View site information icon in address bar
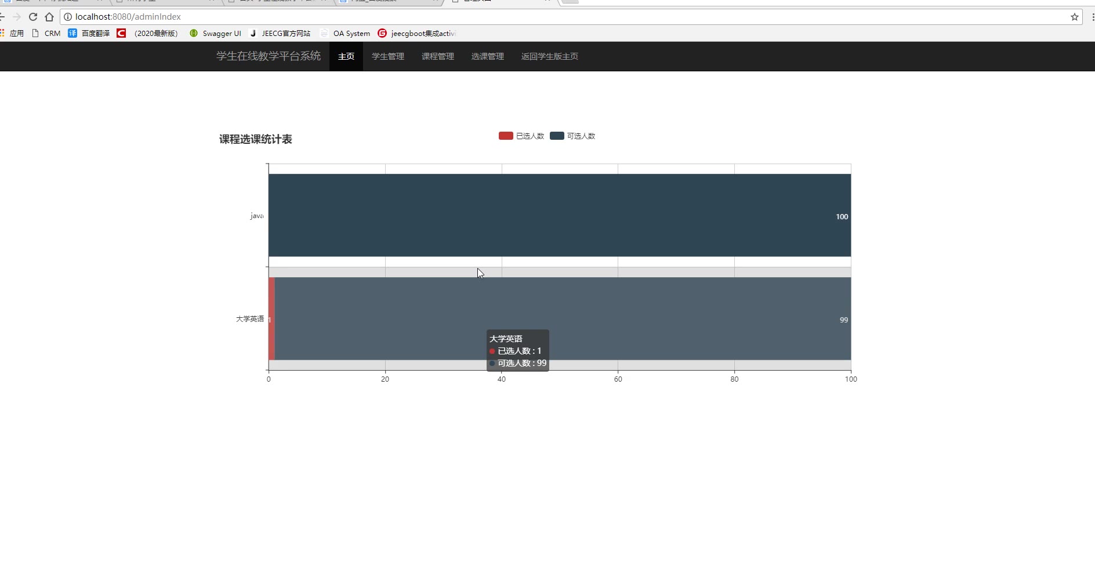The width and height of the screenshot is (1095, 587). 68,17
